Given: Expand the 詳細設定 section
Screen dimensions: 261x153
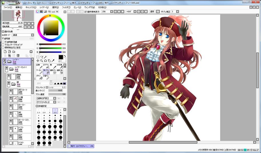Looking at the screenshot, I should pyautogui.click(x=37, y=106).
